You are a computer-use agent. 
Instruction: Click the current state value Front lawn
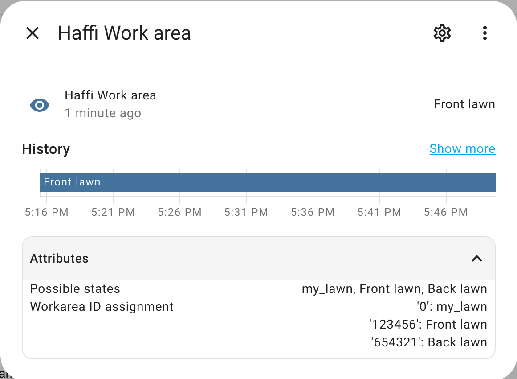click(x=464, y=105)
